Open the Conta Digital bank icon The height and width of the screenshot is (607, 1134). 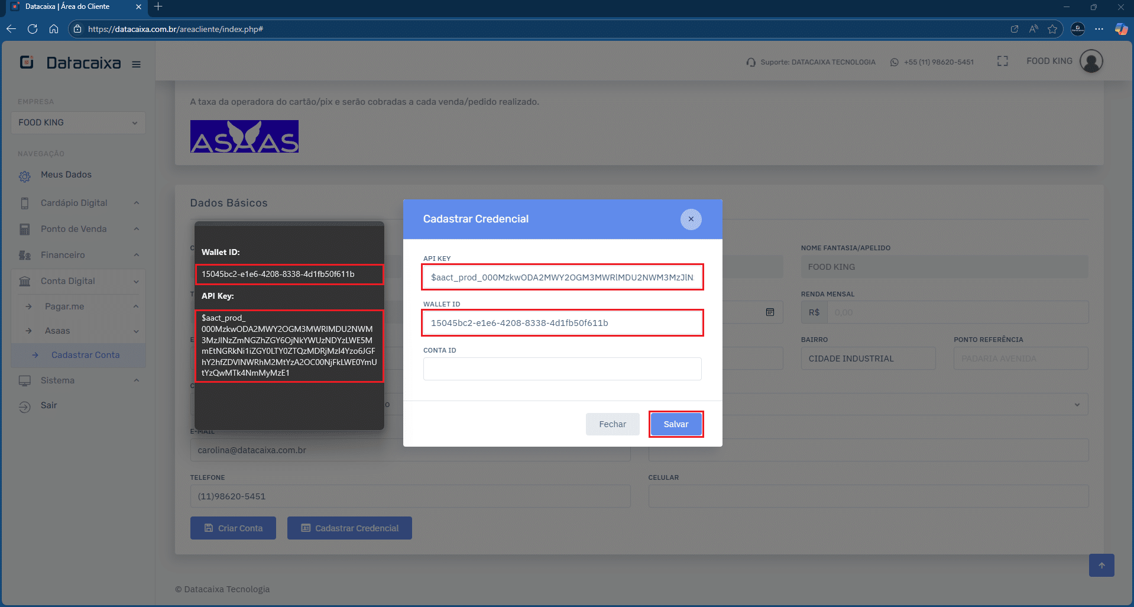click(x=24, y=280)
